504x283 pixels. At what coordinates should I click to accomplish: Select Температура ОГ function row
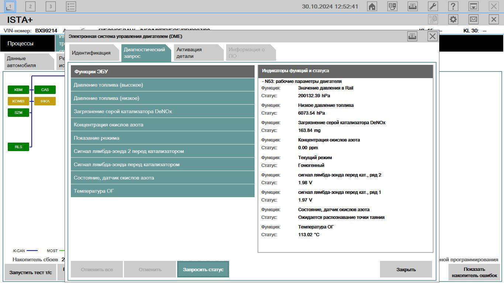(163, 191)
